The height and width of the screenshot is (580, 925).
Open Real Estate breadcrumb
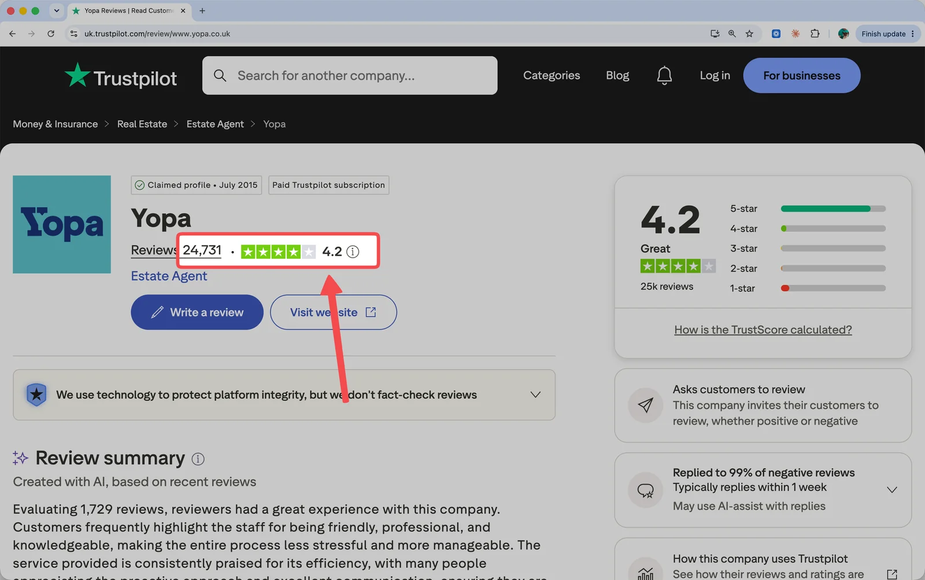[142, 124]
